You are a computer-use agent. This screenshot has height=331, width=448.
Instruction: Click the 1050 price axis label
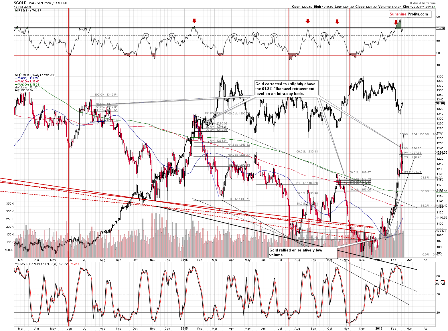tap(440, 253)
